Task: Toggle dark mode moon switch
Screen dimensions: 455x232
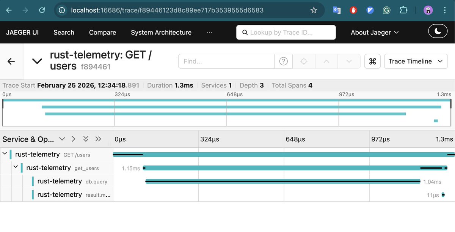Action: 438,32
